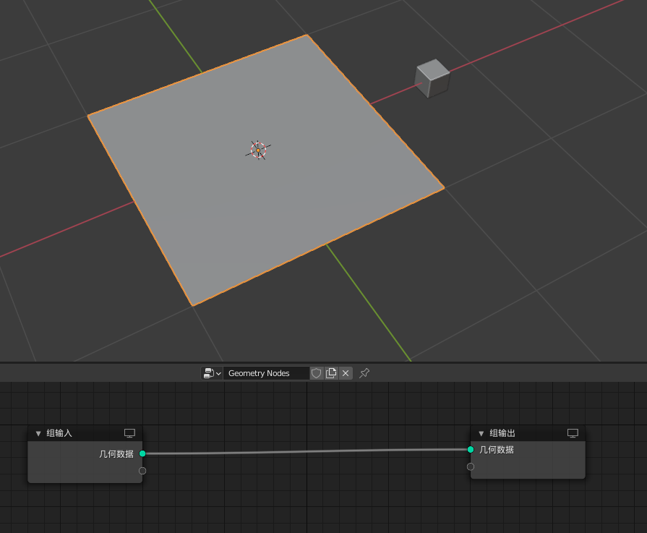The image size is (647, 533).
Task: Collapse the 组输出 node with its triangle
Action: [480, 432]
